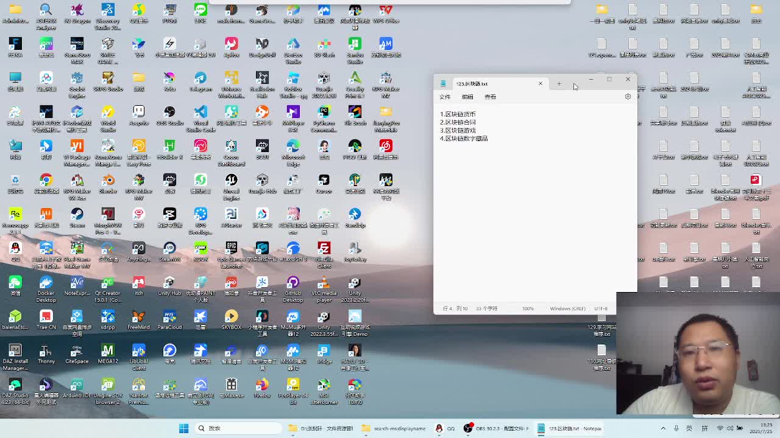Open the Windows Start menu
Image resolution: width=780 pixels, height=438 pixels.
click(x=183, y=428)
